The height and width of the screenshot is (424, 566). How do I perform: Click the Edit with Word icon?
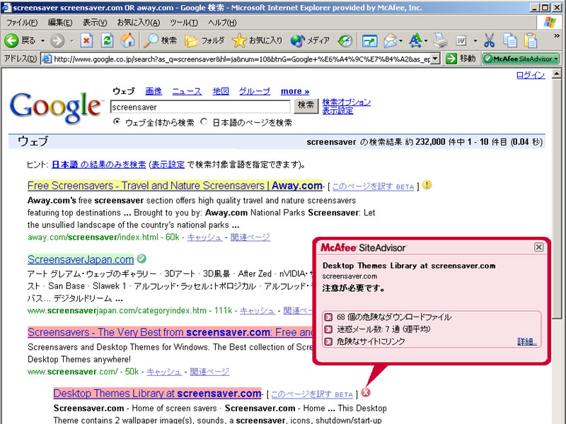click(461, 41)
